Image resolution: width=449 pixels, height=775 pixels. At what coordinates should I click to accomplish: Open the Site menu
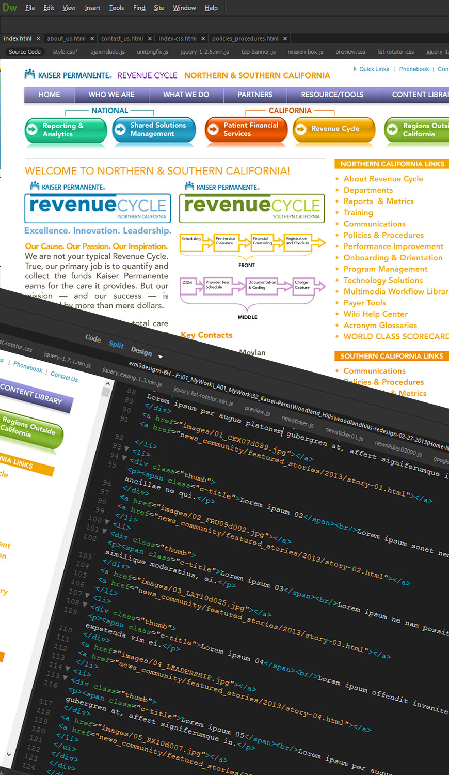pos(158,8)
